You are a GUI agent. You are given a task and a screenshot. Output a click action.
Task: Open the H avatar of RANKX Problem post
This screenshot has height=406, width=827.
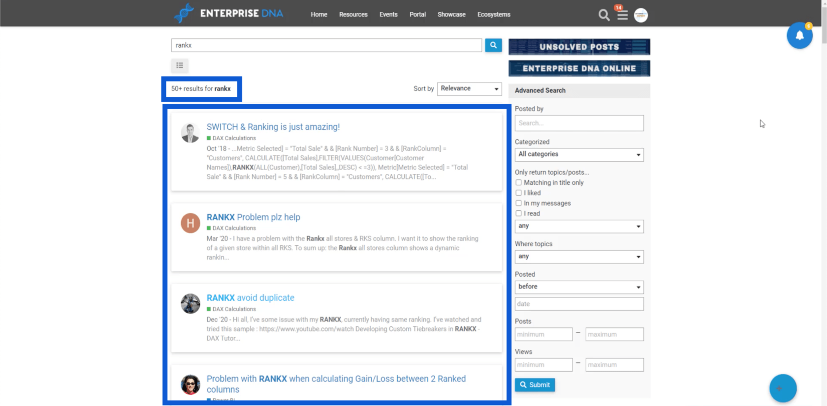point(190,223)
